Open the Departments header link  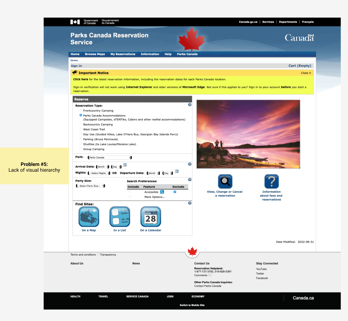[x=288, y=22]
